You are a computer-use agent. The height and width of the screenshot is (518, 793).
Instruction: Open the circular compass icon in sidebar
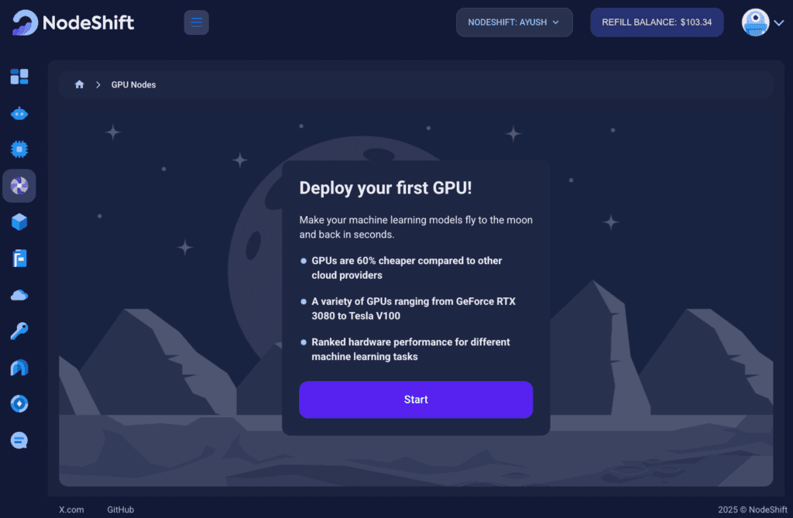[19, 403]
